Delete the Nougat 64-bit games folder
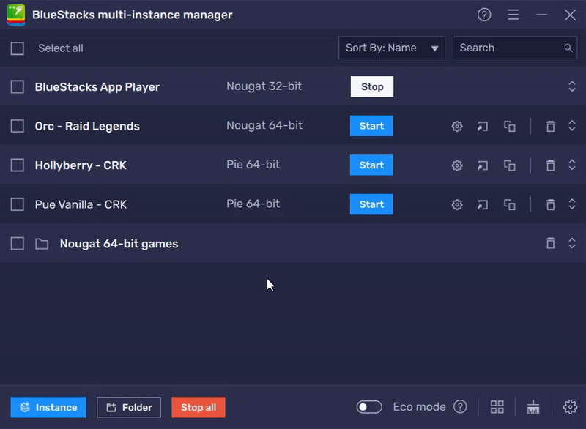 pyautogui.click(x=550, y=243)
